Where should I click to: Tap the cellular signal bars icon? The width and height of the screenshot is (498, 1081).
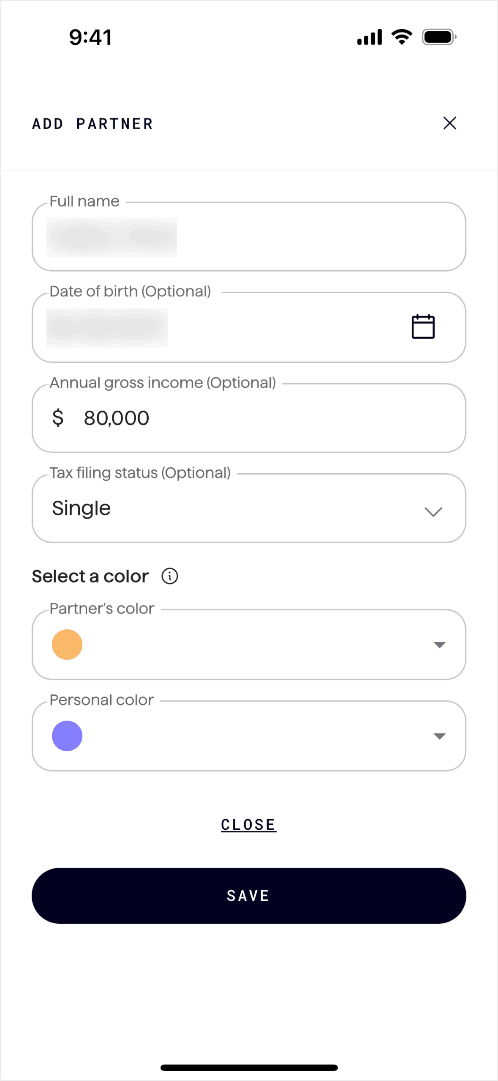coord(370,37)
